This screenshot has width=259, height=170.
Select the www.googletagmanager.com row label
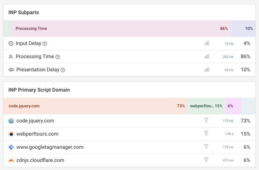pos(50,147)
